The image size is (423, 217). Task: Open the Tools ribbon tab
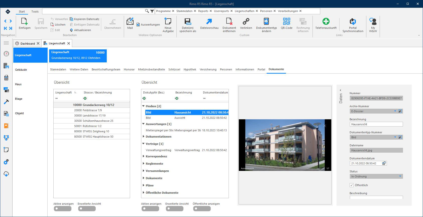click(x=35, y=12)
